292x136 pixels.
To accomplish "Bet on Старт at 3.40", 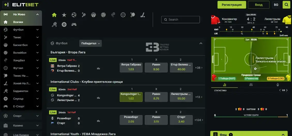I will (x=181, y=120).
